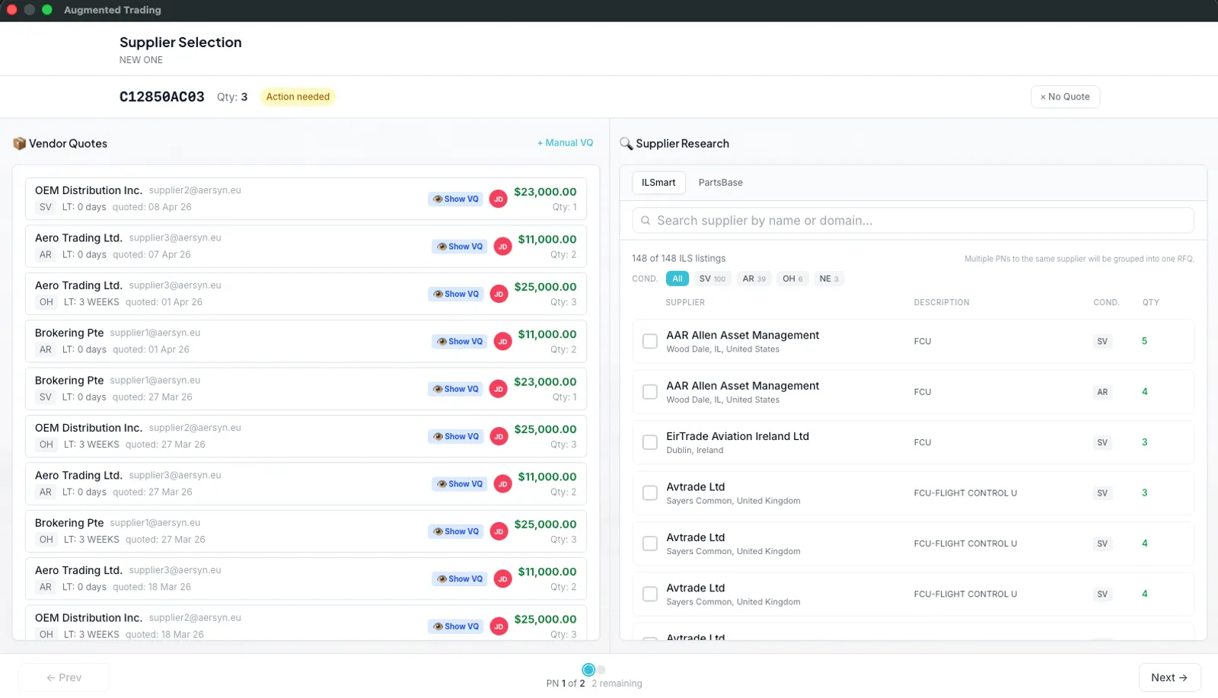Click 'PN 1 of 2' indicator text

coord(566,684)
